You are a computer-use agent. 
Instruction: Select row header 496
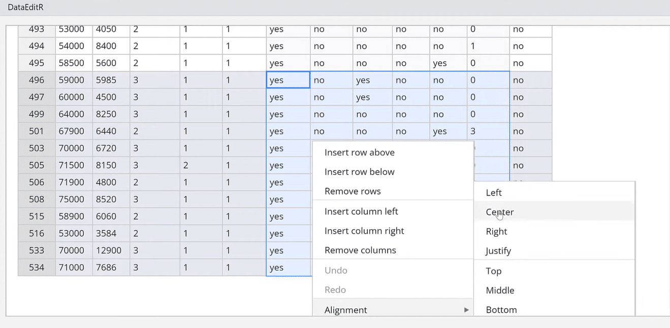37,80
